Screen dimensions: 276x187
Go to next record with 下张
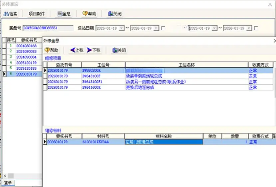point(94,50)
